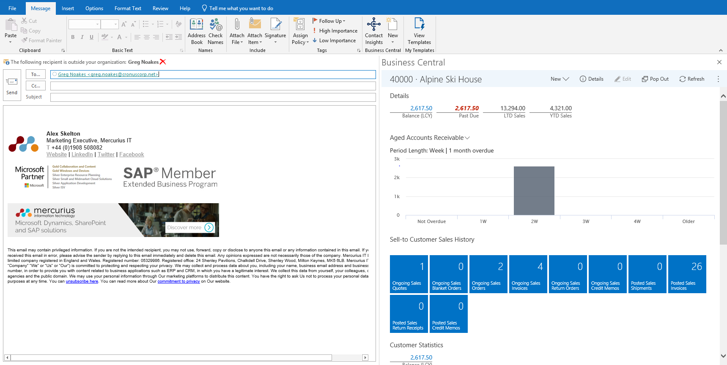The image size is (727, 365).
Task: Toggle underline formatting
Action: tap(91, 37)
